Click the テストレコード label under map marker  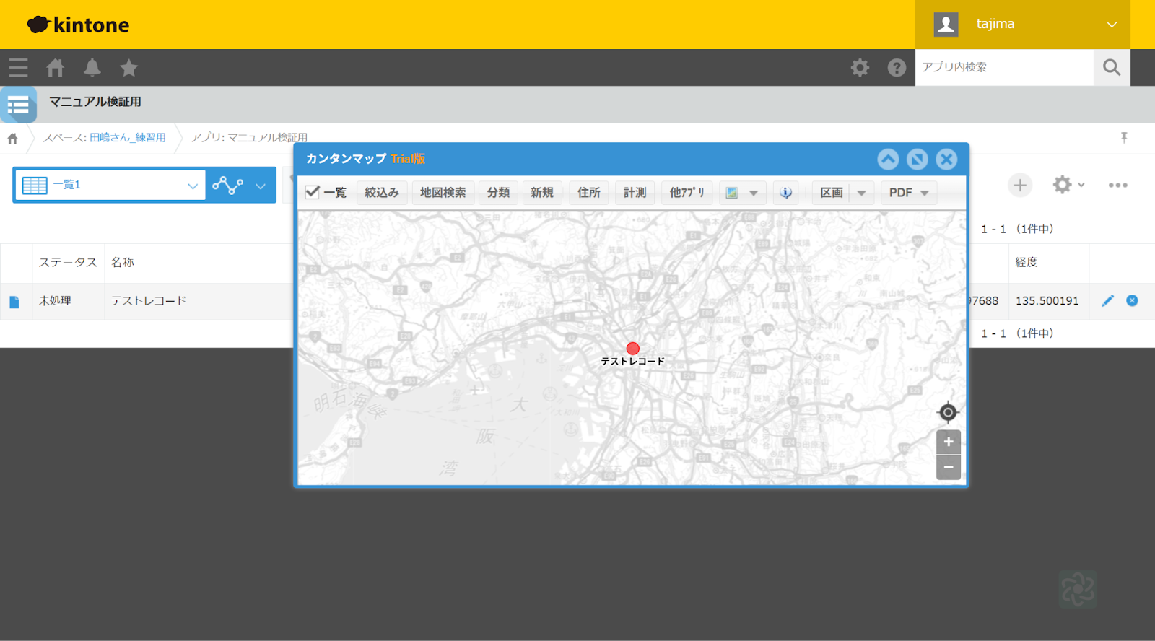pos(633,362)
